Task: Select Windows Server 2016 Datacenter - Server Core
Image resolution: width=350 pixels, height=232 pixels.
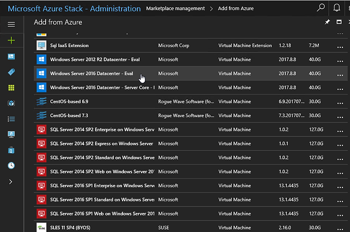Action: (102, 88)
